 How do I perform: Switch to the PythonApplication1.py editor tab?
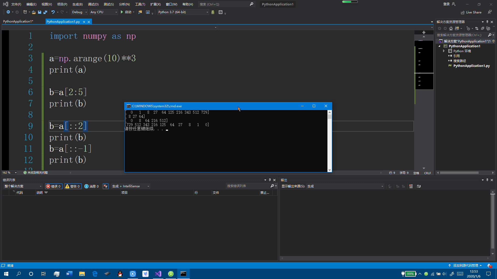tap(63, 21)
